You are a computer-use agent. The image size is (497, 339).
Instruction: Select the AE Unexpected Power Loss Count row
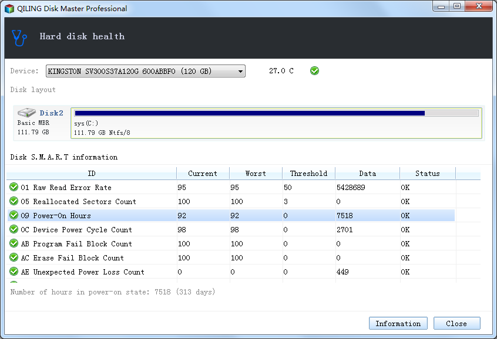click(231, 272)
